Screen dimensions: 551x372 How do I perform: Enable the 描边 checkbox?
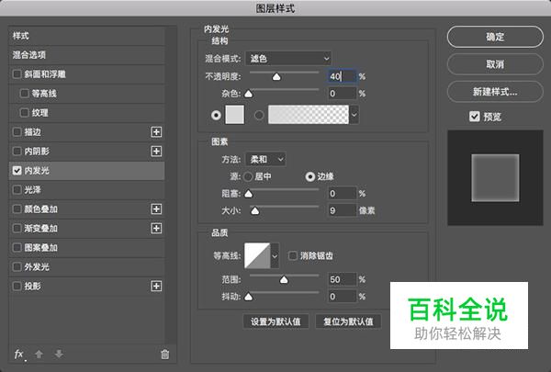(x=17, y=132)
